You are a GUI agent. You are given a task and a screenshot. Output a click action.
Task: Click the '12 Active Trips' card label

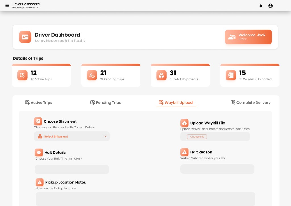pyautogui.click(x=41, y=79)
